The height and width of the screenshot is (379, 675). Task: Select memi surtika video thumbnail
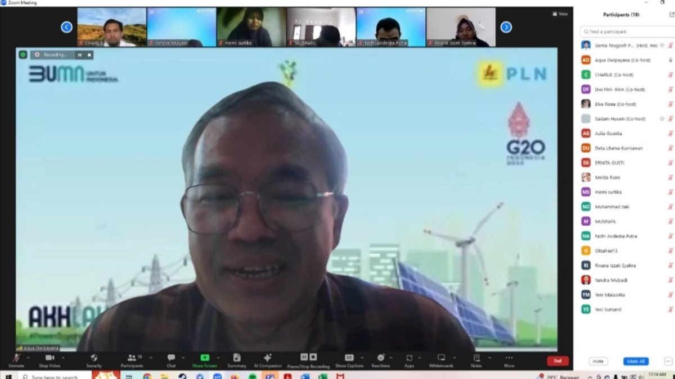[251, 27]
